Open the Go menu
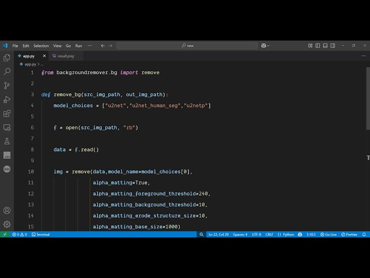 pyautogui.click(x=68, y=46)
